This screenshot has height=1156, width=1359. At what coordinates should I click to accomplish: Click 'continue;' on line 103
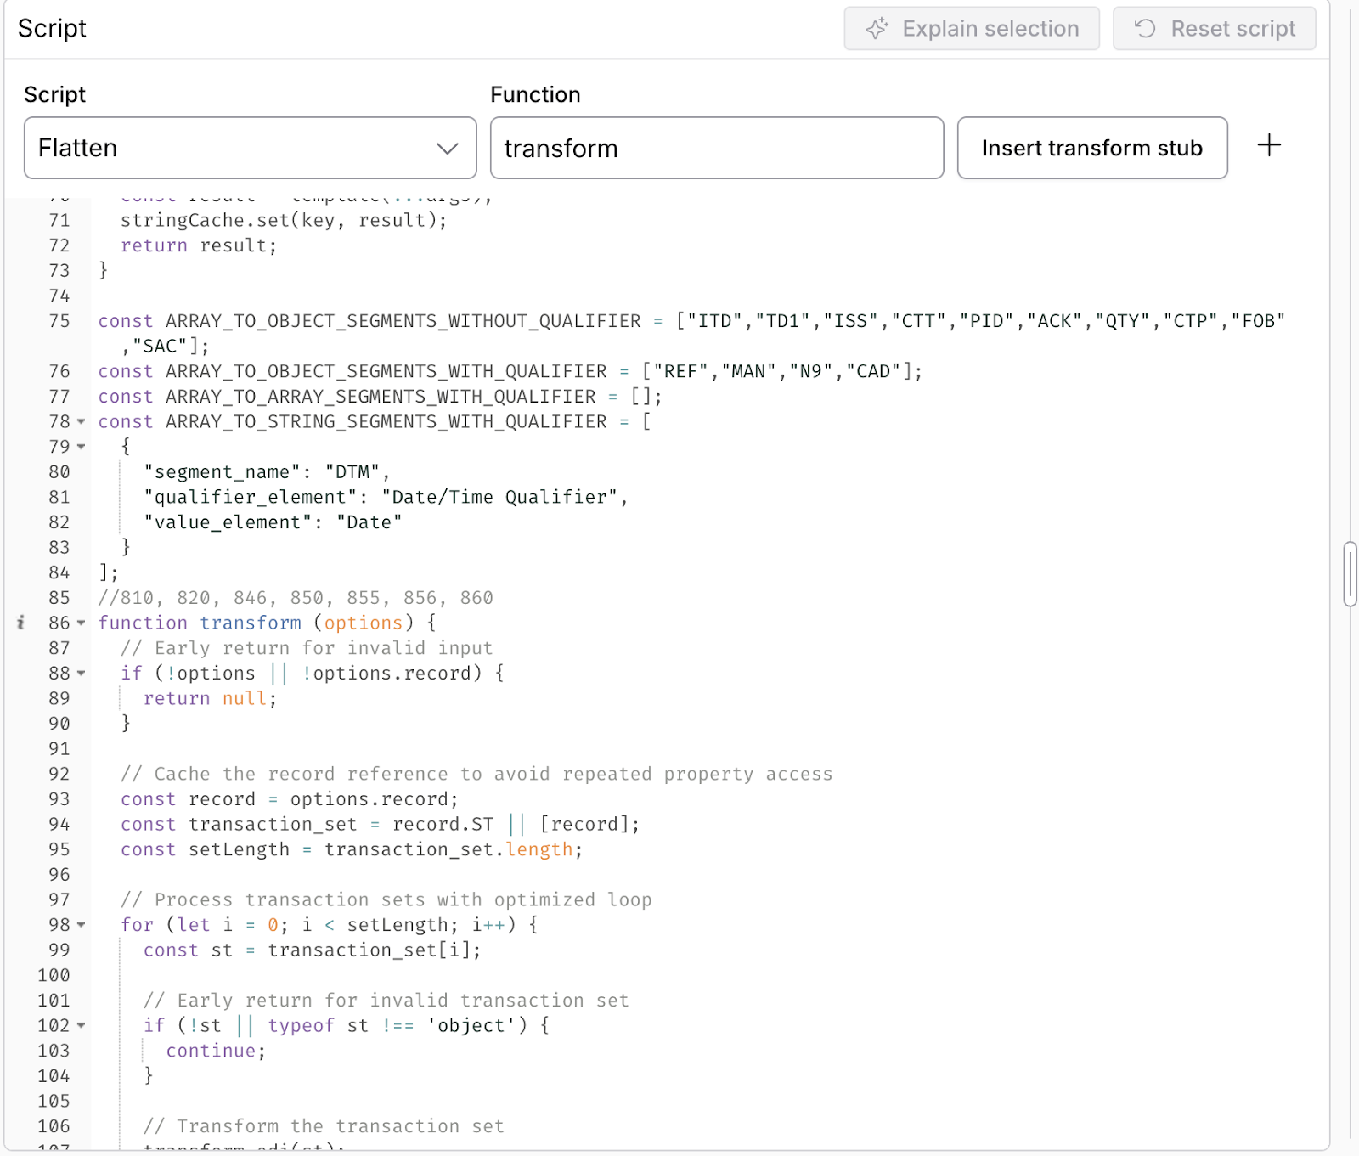tap(217, 1051)
